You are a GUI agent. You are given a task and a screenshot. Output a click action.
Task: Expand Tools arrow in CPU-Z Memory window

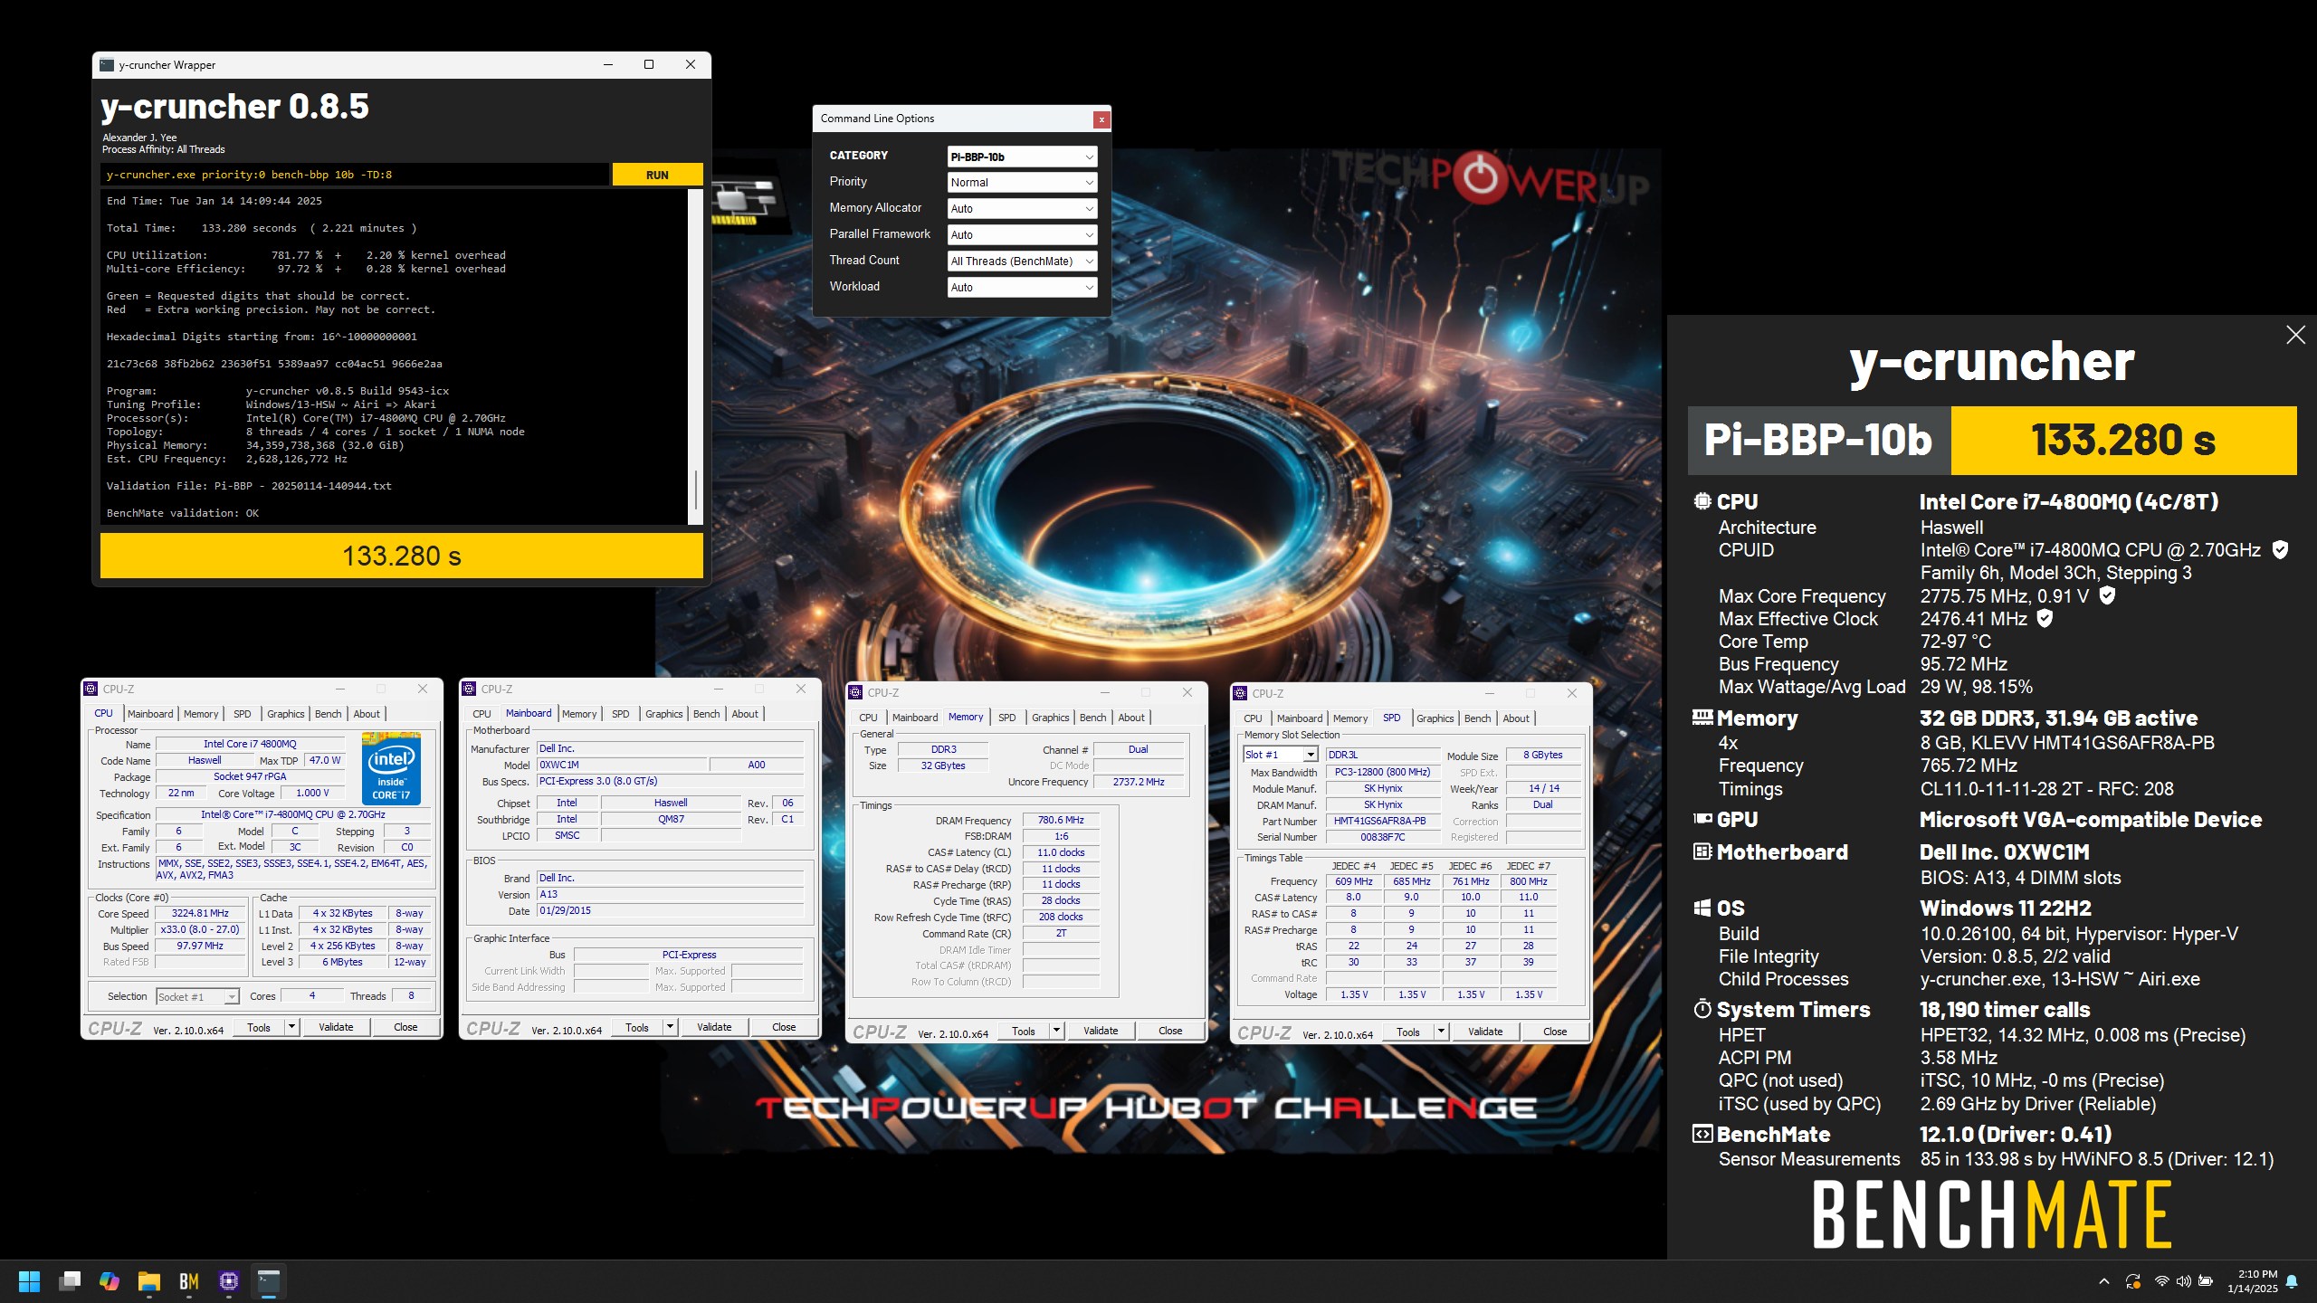click(x=1056, y=1031)
